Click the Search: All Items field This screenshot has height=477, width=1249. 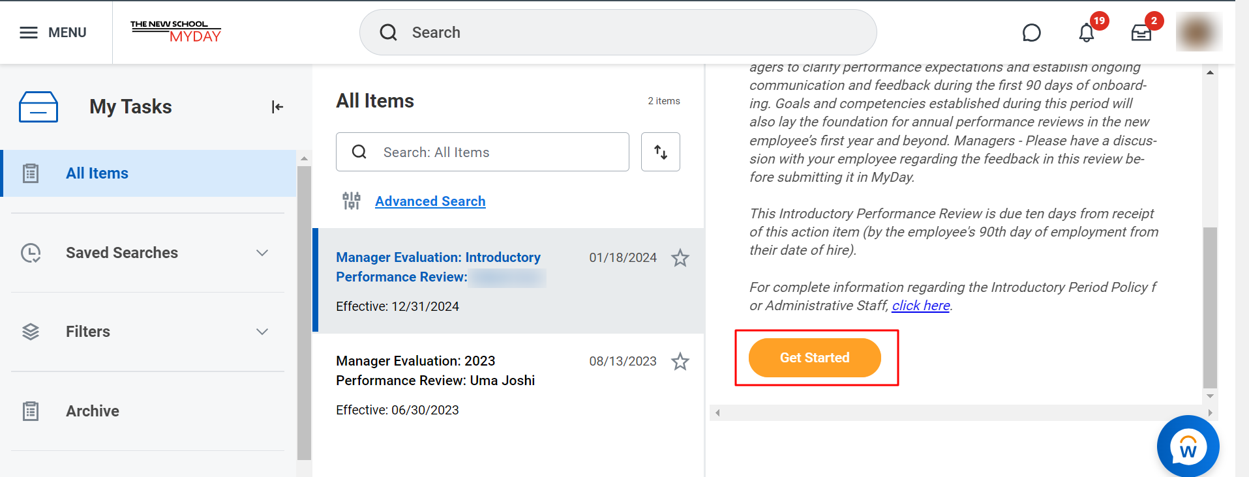pyautogui.click(x=483, y=152)
